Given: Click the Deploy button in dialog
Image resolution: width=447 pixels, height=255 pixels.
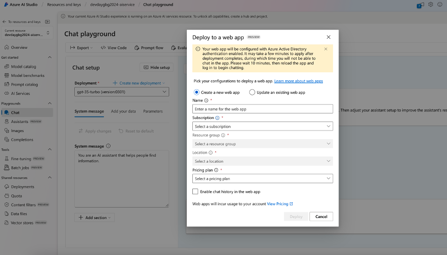Looking at the screenshot, I should coord(296,216).
